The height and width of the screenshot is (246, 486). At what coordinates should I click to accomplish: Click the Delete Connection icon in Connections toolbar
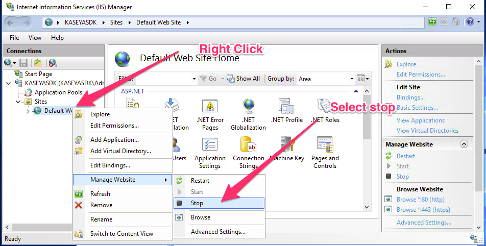click(53, 63)
